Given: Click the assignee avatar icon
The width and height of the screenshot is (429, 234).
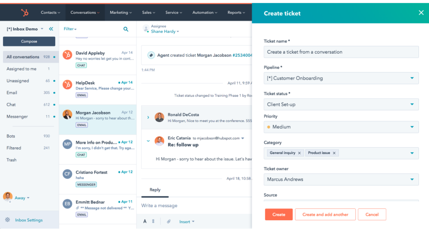Looking at the screenshot, I should (146, 29).
